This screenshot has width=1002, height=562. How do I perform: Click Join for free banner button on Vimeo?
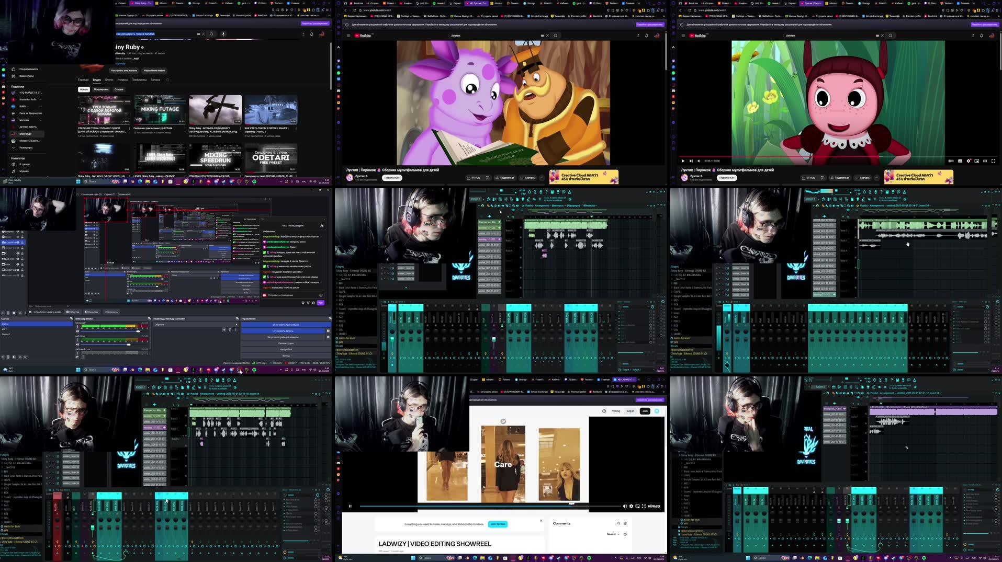tap(498, 524)
